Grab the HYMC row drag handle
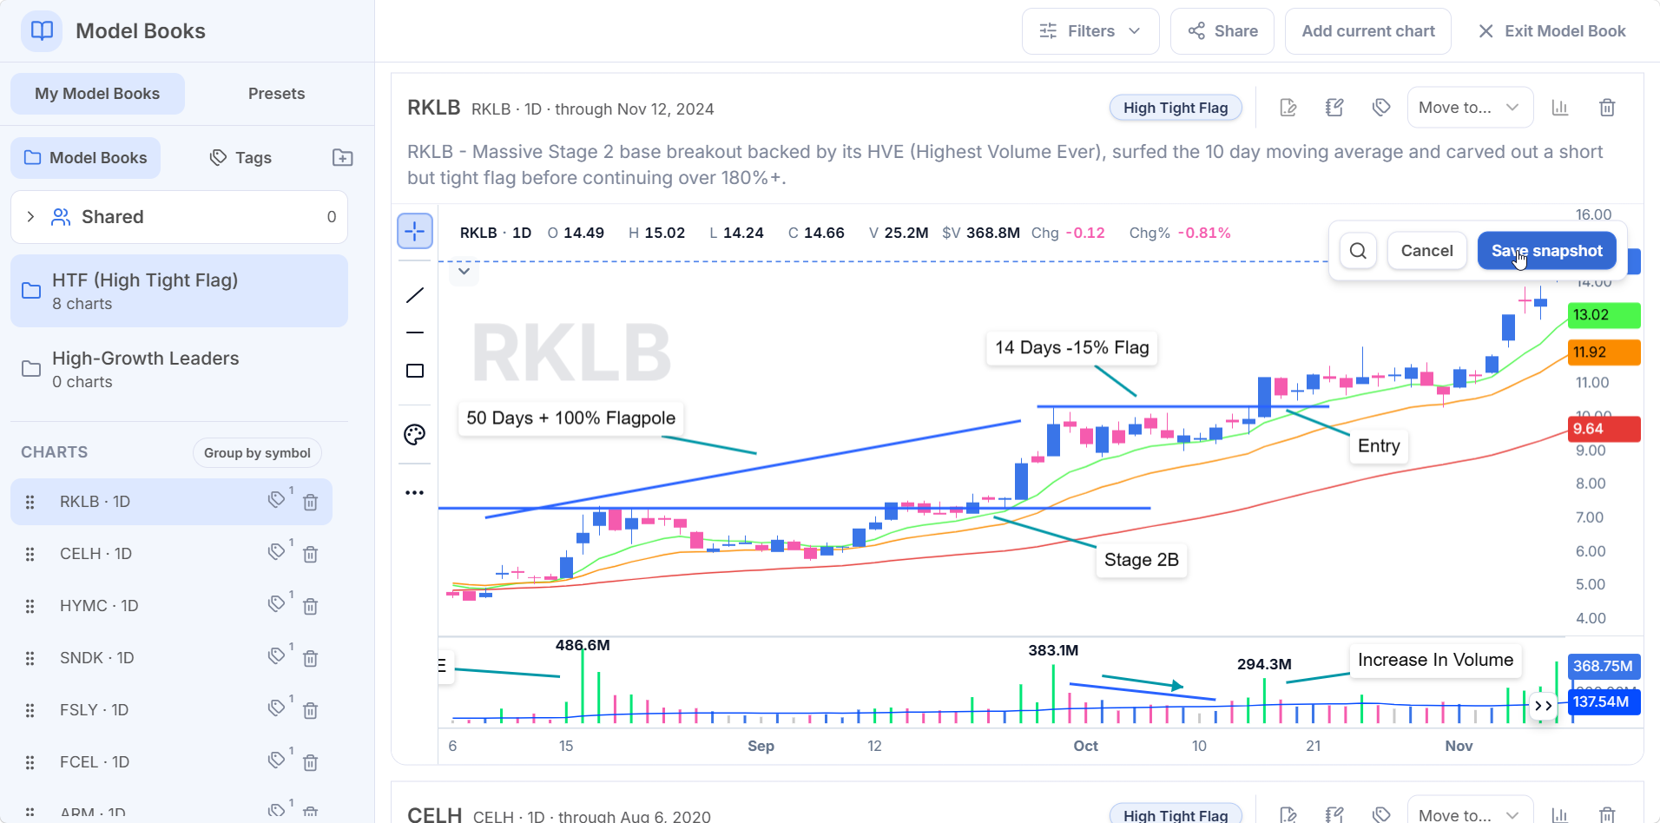The height and width of the screenshot is (823, 1660). pos(30,606)
